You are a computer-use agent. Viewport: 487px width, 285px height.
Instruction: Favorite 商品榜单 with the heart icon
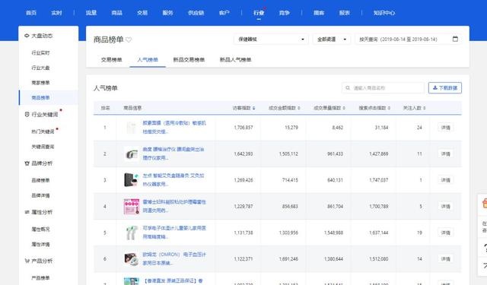pos(129,40)
